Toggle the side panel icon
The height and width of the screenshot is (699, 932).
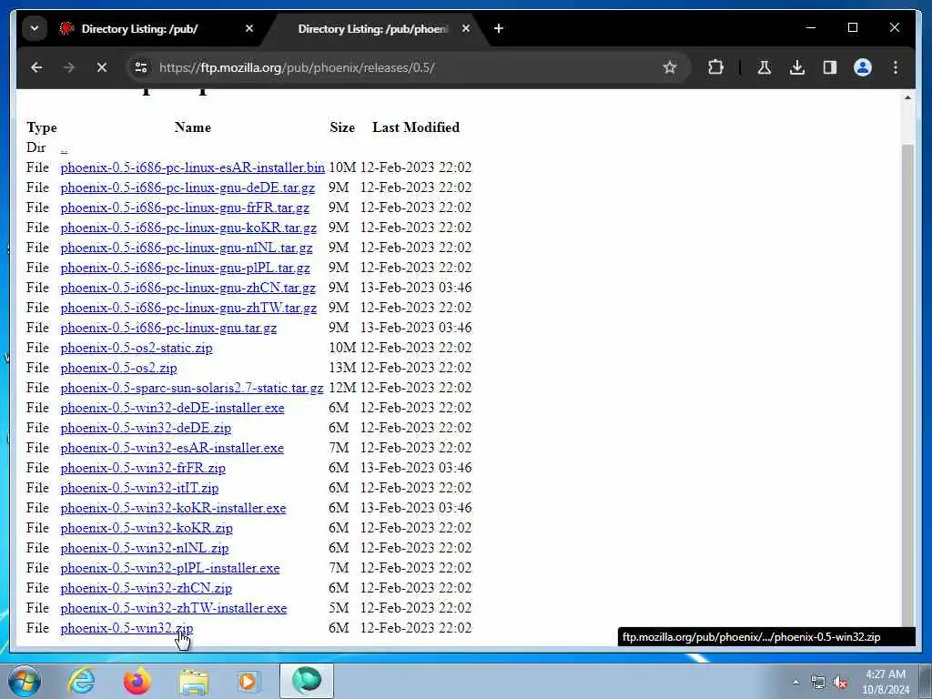tap(830, 67)
